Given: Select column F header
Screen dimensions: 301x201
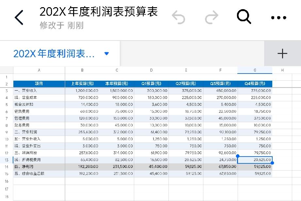Looking at the screenshot, I should click(x=220, y=70).
